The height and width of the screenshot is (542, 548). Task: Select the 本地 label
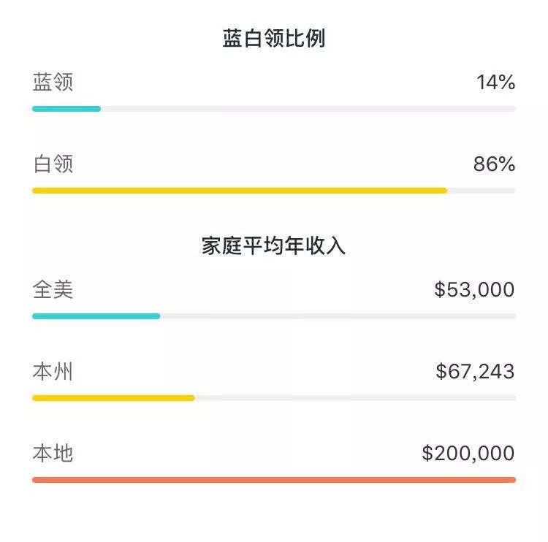click(53, 453)
